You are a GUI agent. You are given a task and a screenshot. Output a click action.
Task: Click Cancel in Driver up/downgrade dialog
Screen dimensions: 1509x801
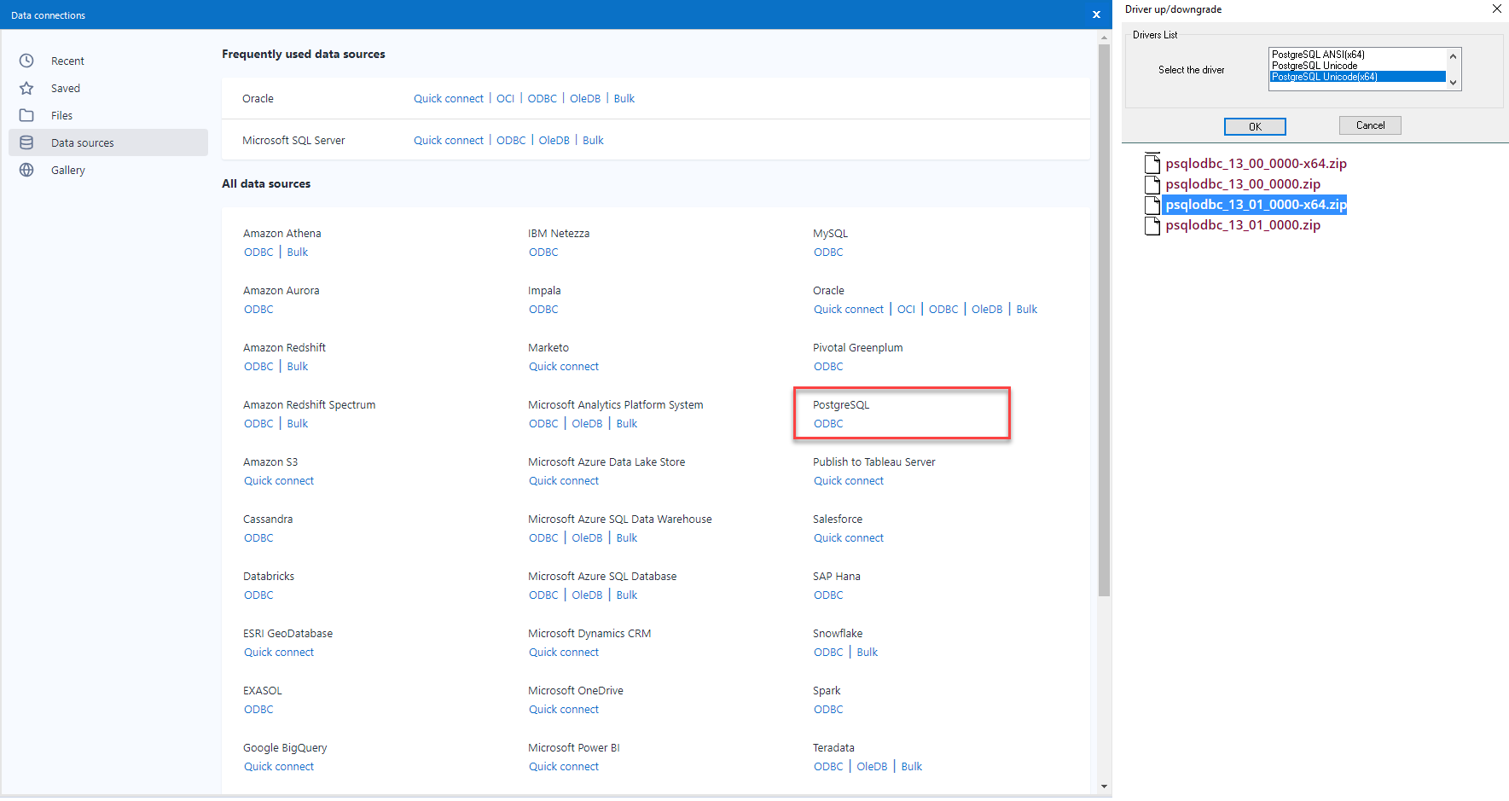pyautogui.click(x=1370, y=125)
